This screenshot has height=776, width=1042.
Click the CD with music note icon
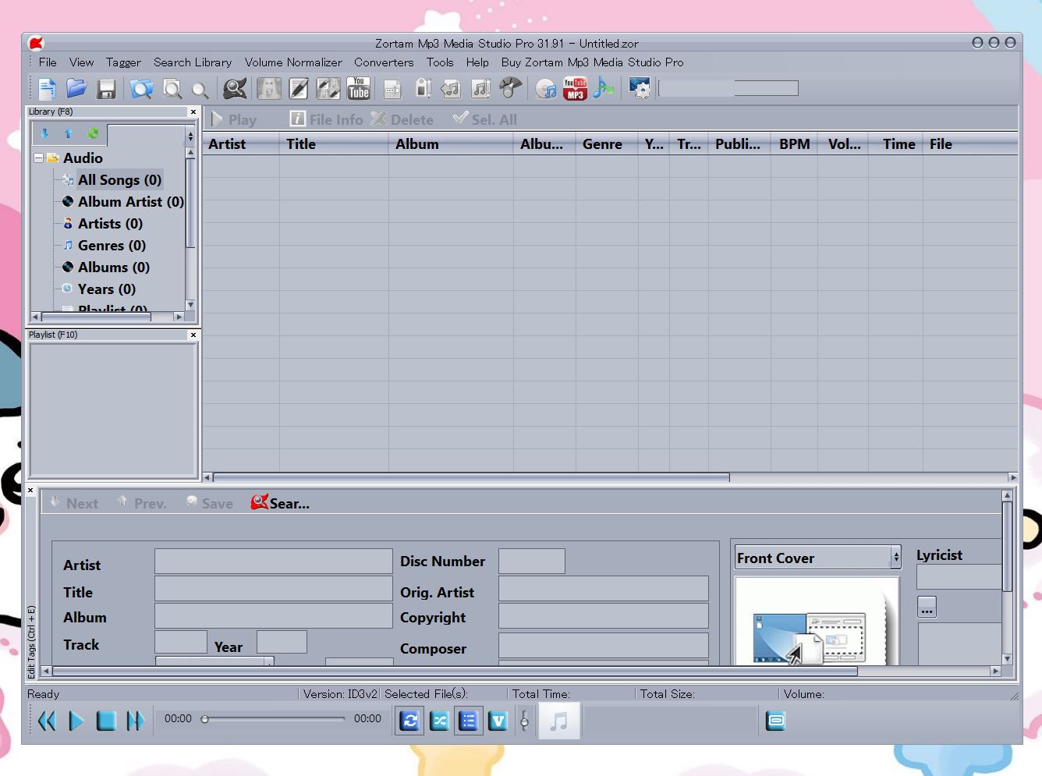pos(546,89)
